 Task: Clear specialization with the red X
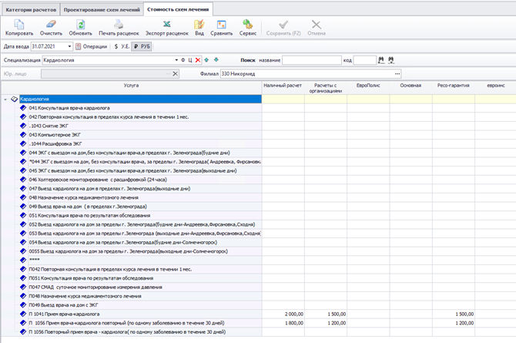point(198,59)
